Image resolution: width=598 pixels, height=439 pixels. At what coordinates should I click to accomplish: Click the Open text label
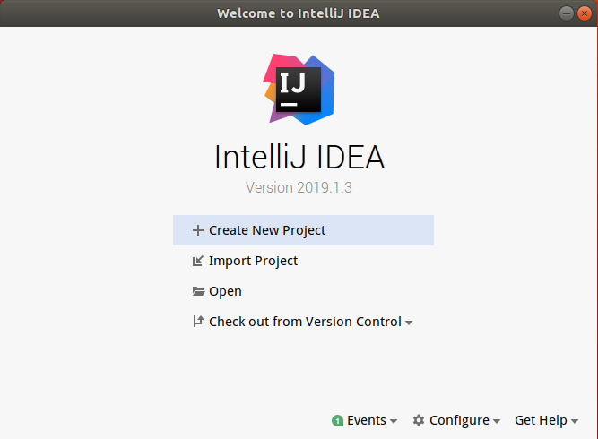pos(225,291)
